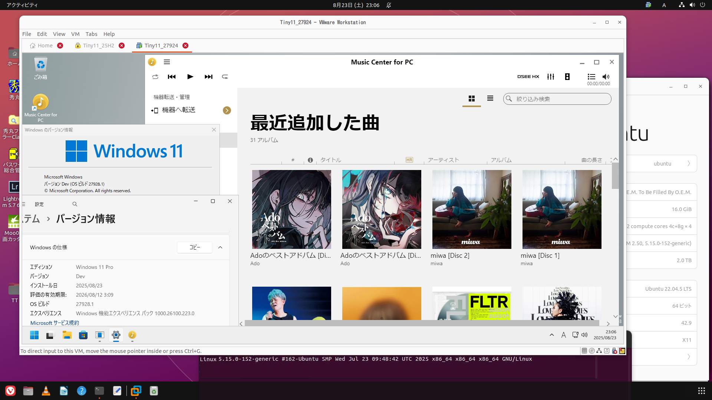This screenshot has width=712, height=400.
Task: Open the FLTR album cover
Action: (472, 303)
